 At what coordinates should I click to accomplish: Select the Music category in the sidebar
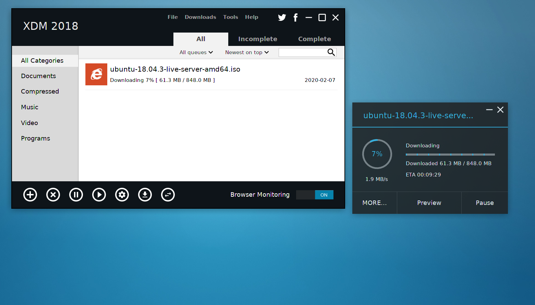29,107
